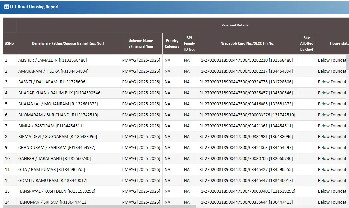Click Beneficiary Father/Spouse Name column header

pos(68,43)
